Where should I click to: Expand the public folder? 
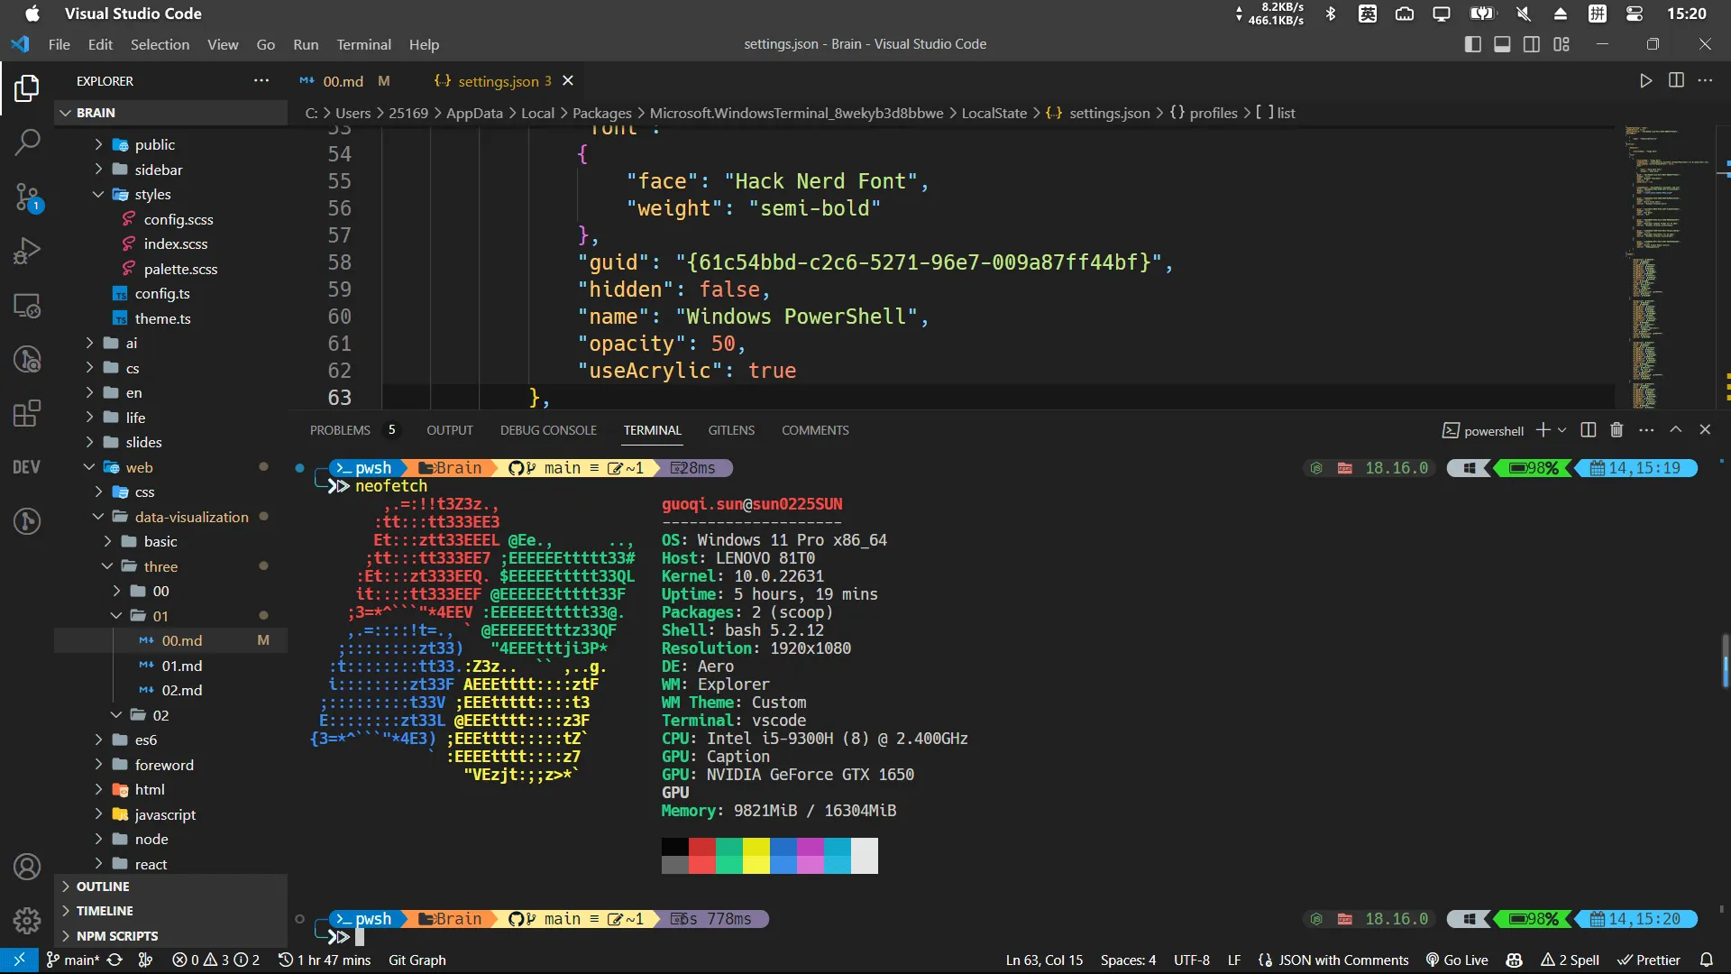171,144
